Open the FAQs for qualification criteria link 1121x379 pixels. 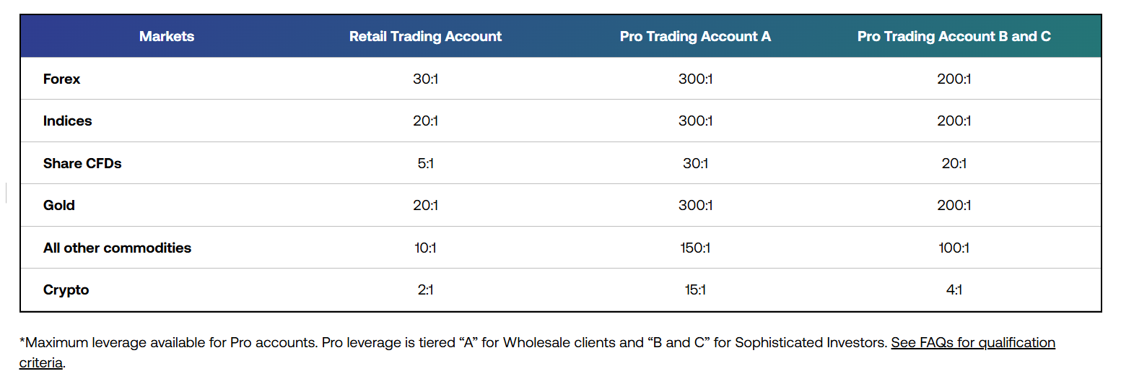(x=972, y=343)
